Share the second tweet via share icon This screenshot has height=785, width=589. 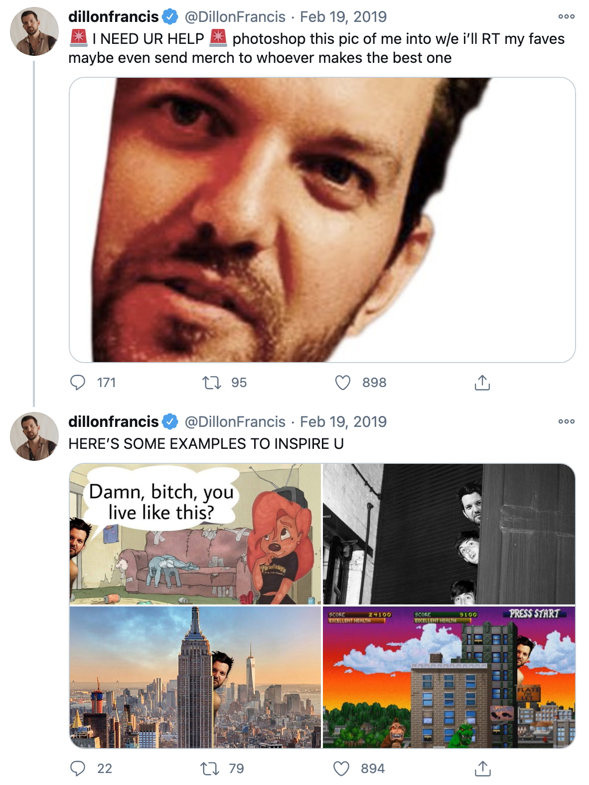coord(482,769)
